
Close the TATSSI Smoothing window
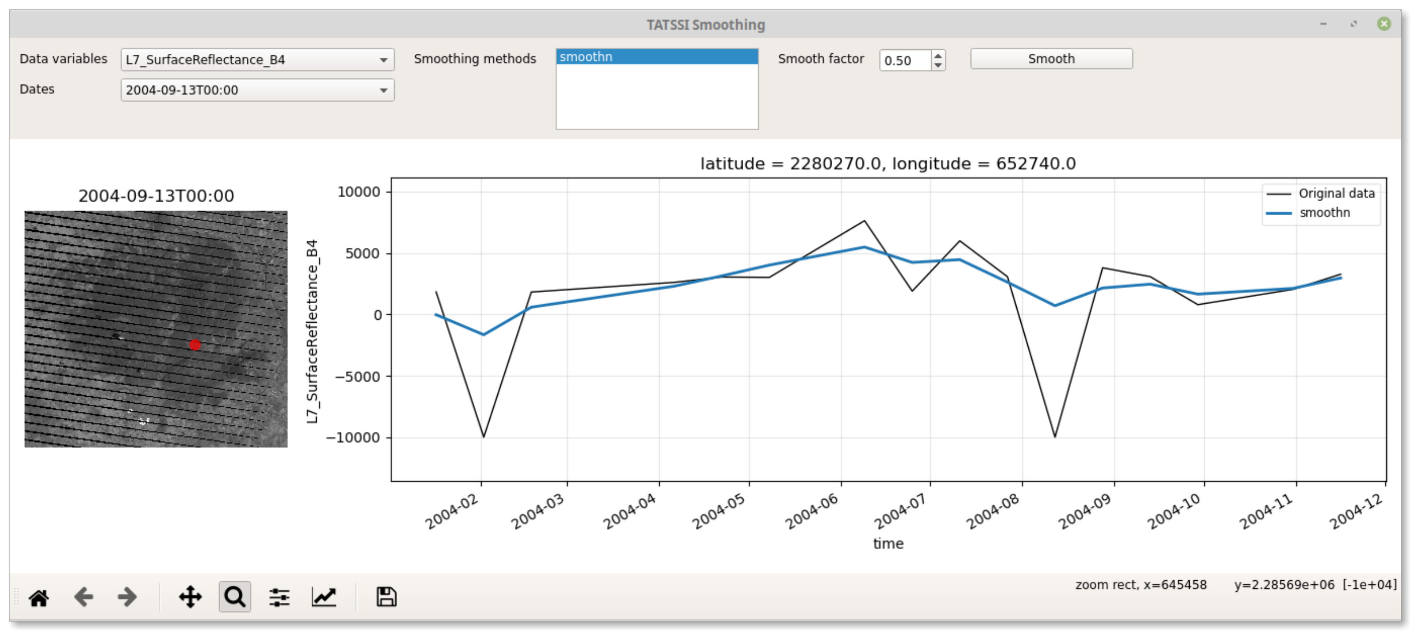tap(1384, 24)
